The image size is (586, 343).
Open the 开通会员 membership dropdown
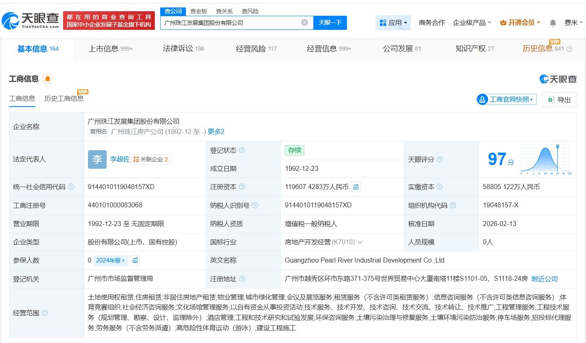[520, 23]
